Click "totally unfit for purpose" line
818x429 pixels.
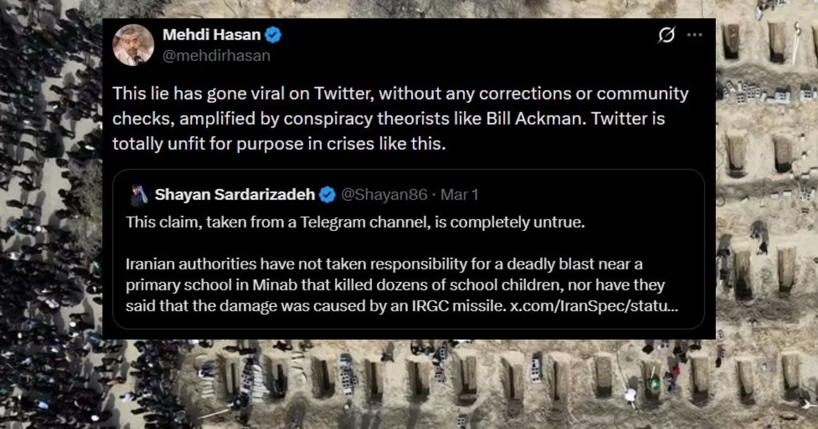279,144
